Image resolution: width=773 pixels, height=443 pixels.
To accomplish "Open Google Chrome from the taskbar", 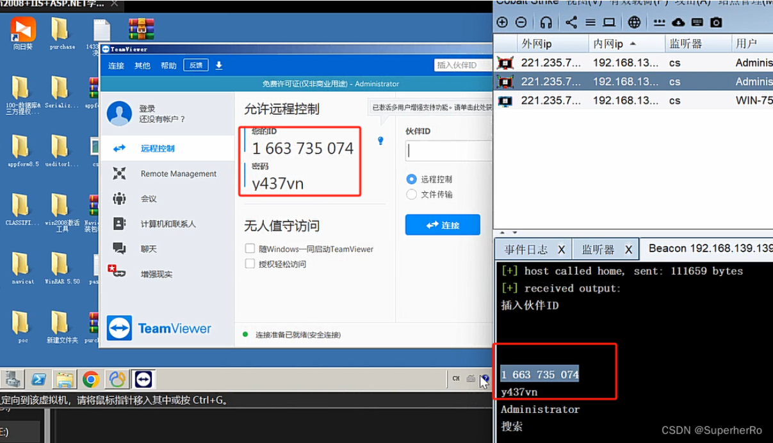I will click(x=90, y=380).
